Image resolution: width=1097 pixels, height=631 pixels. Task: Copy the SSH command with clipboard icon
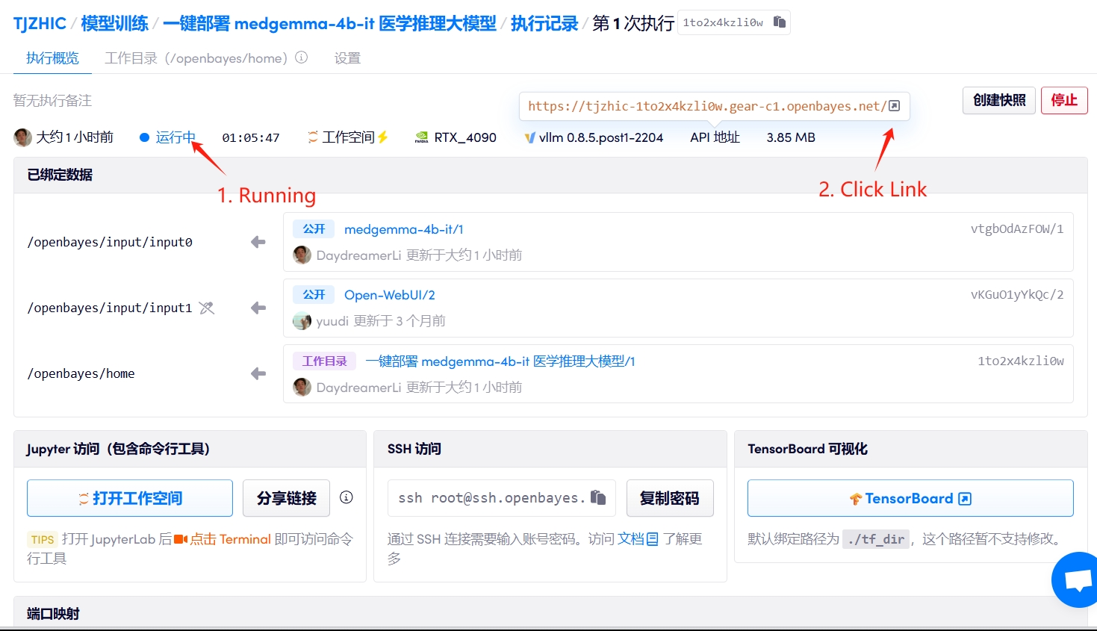coord(597,497)
